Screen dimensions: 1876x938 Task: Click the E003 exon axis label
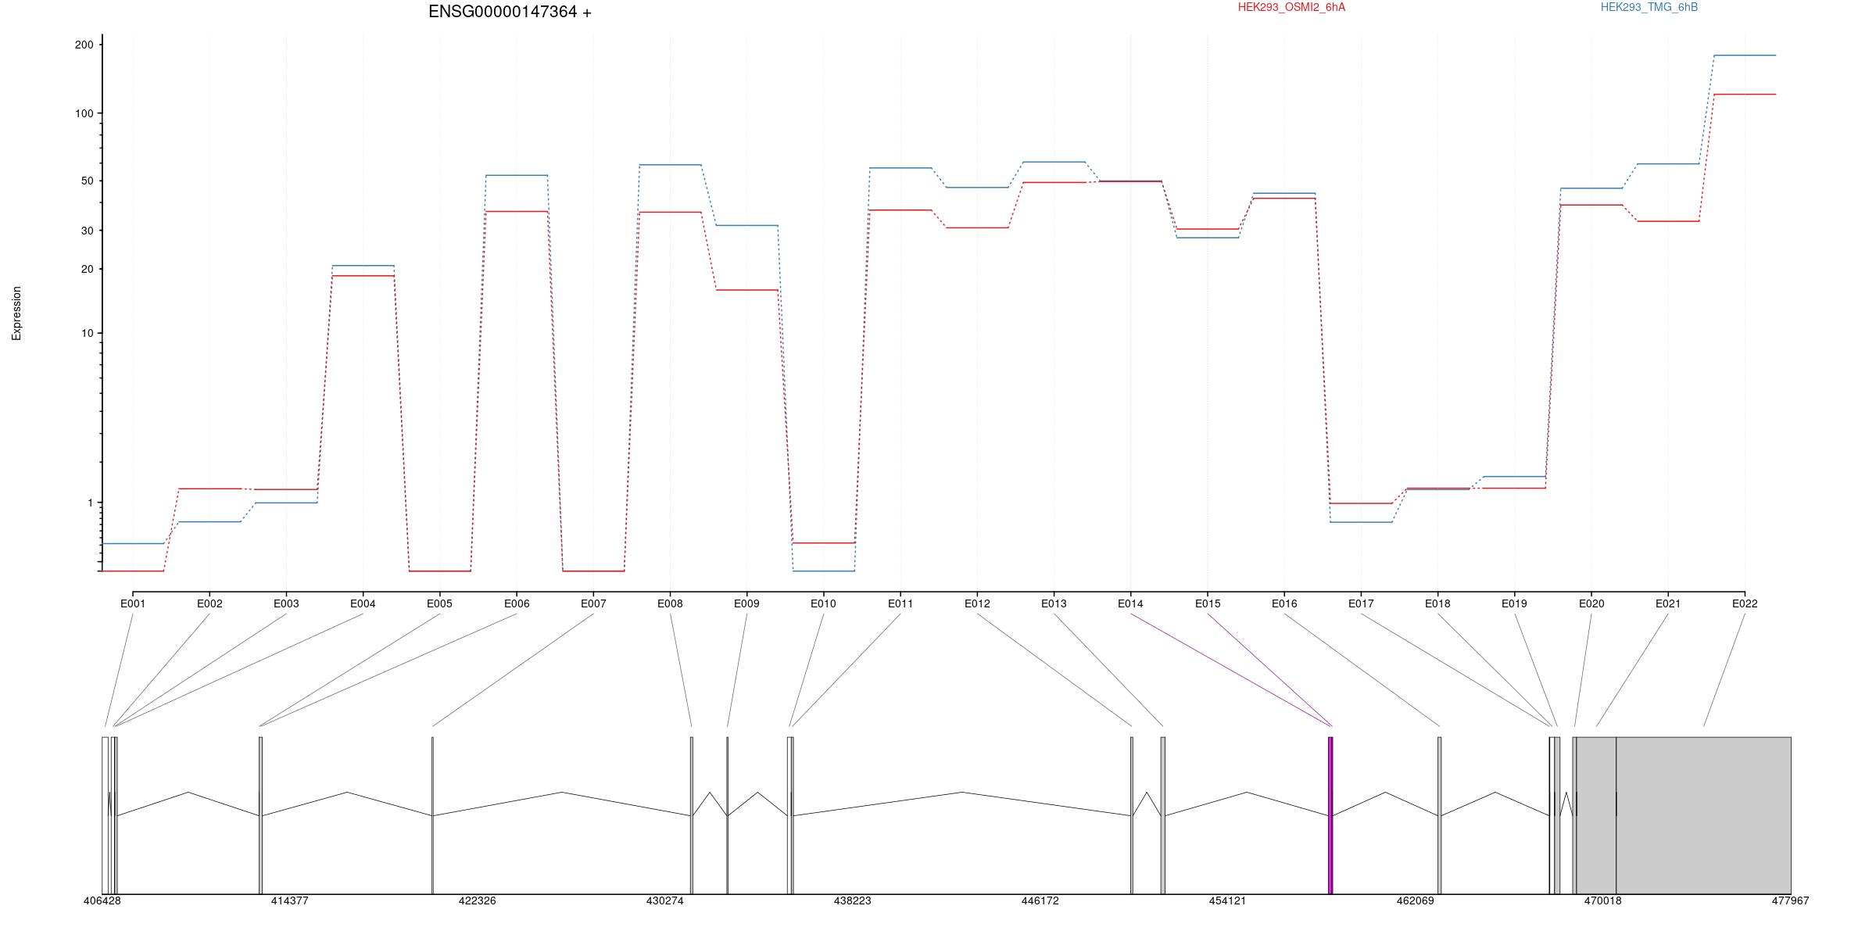click(x=286, y=603)
